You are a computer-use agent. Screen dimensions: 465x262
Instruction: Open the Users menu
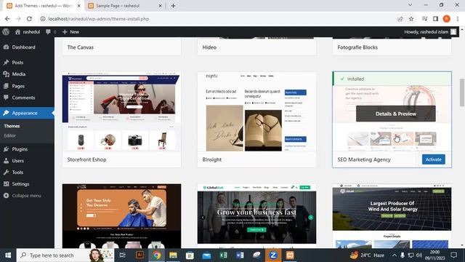click(x=17, y=161)
